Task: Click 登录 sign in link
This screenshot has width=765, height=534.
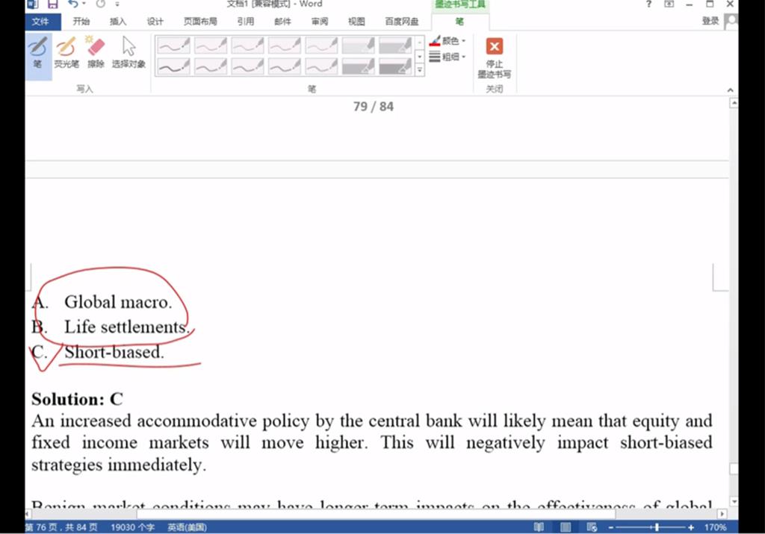Action: (710, 21)
